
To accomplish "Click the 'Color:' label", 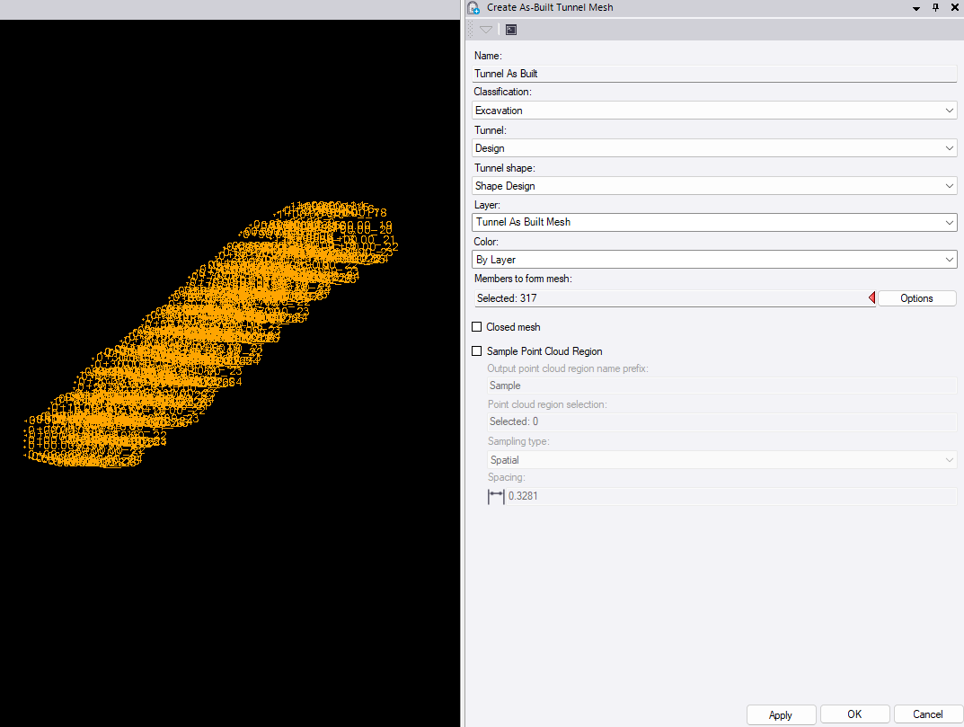I will click(486, 242).
